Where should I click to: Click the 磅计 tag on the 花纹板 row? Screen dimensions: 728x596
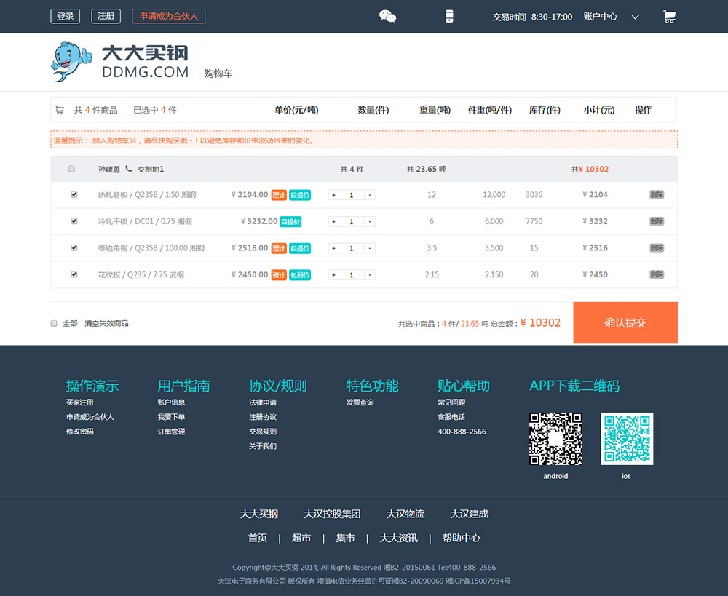[279, 274]
